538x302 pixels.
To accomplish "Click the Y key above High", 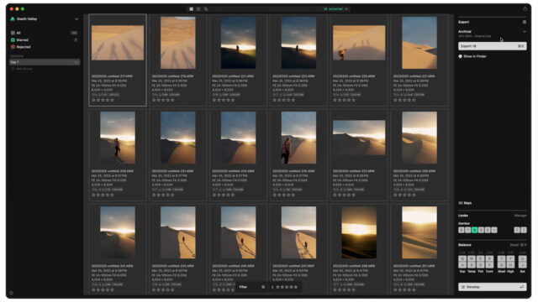I will point(510,258).
